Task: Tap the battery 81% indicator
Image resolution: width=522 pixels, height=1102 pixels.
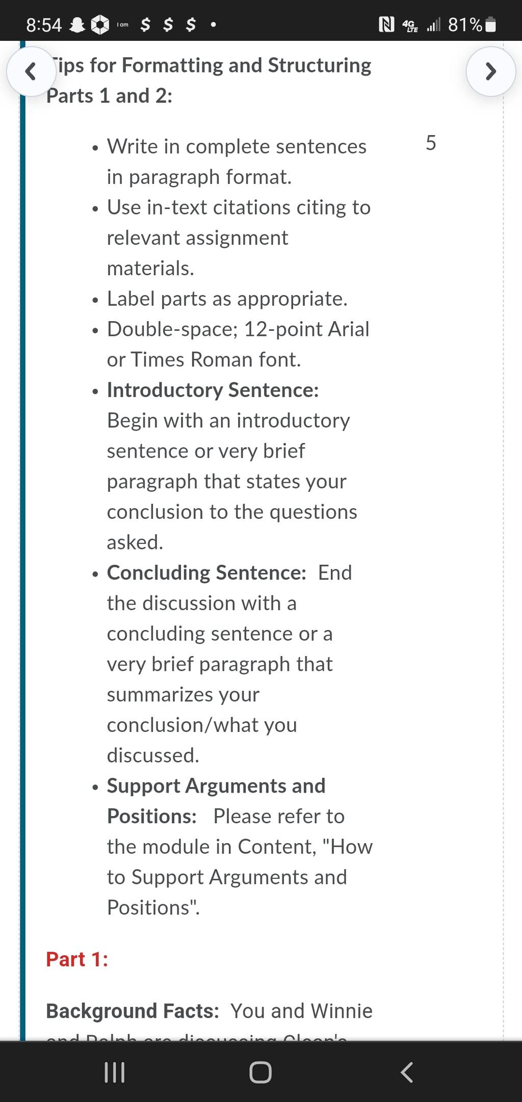Action: (472, 24)
